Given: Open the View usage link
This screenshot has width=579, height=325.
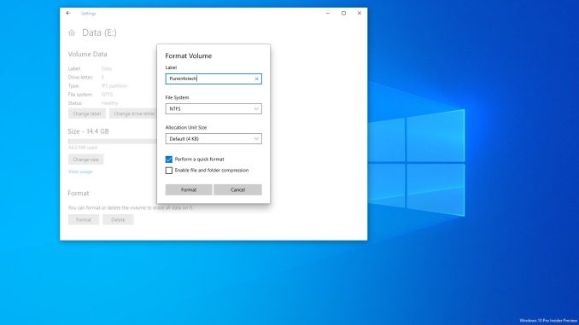Looking at the screenshot, I should pos(80,171).
